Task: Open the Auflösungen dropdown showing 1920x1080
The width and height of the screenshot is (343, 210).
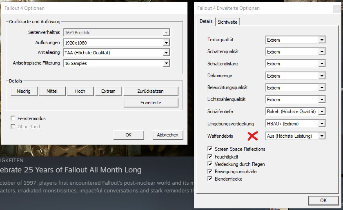Action: click(x=117, y=43)
